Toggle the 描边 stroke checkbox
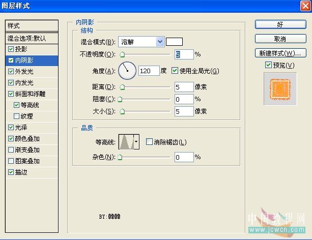 pos(11,172)
